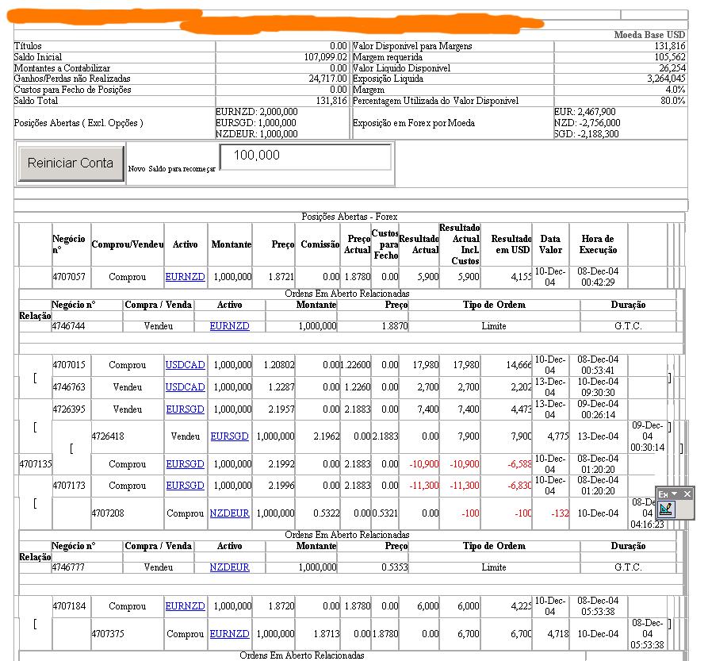
Task: Click the 'Hora de Execução' column header
Action: coord(598,244)
